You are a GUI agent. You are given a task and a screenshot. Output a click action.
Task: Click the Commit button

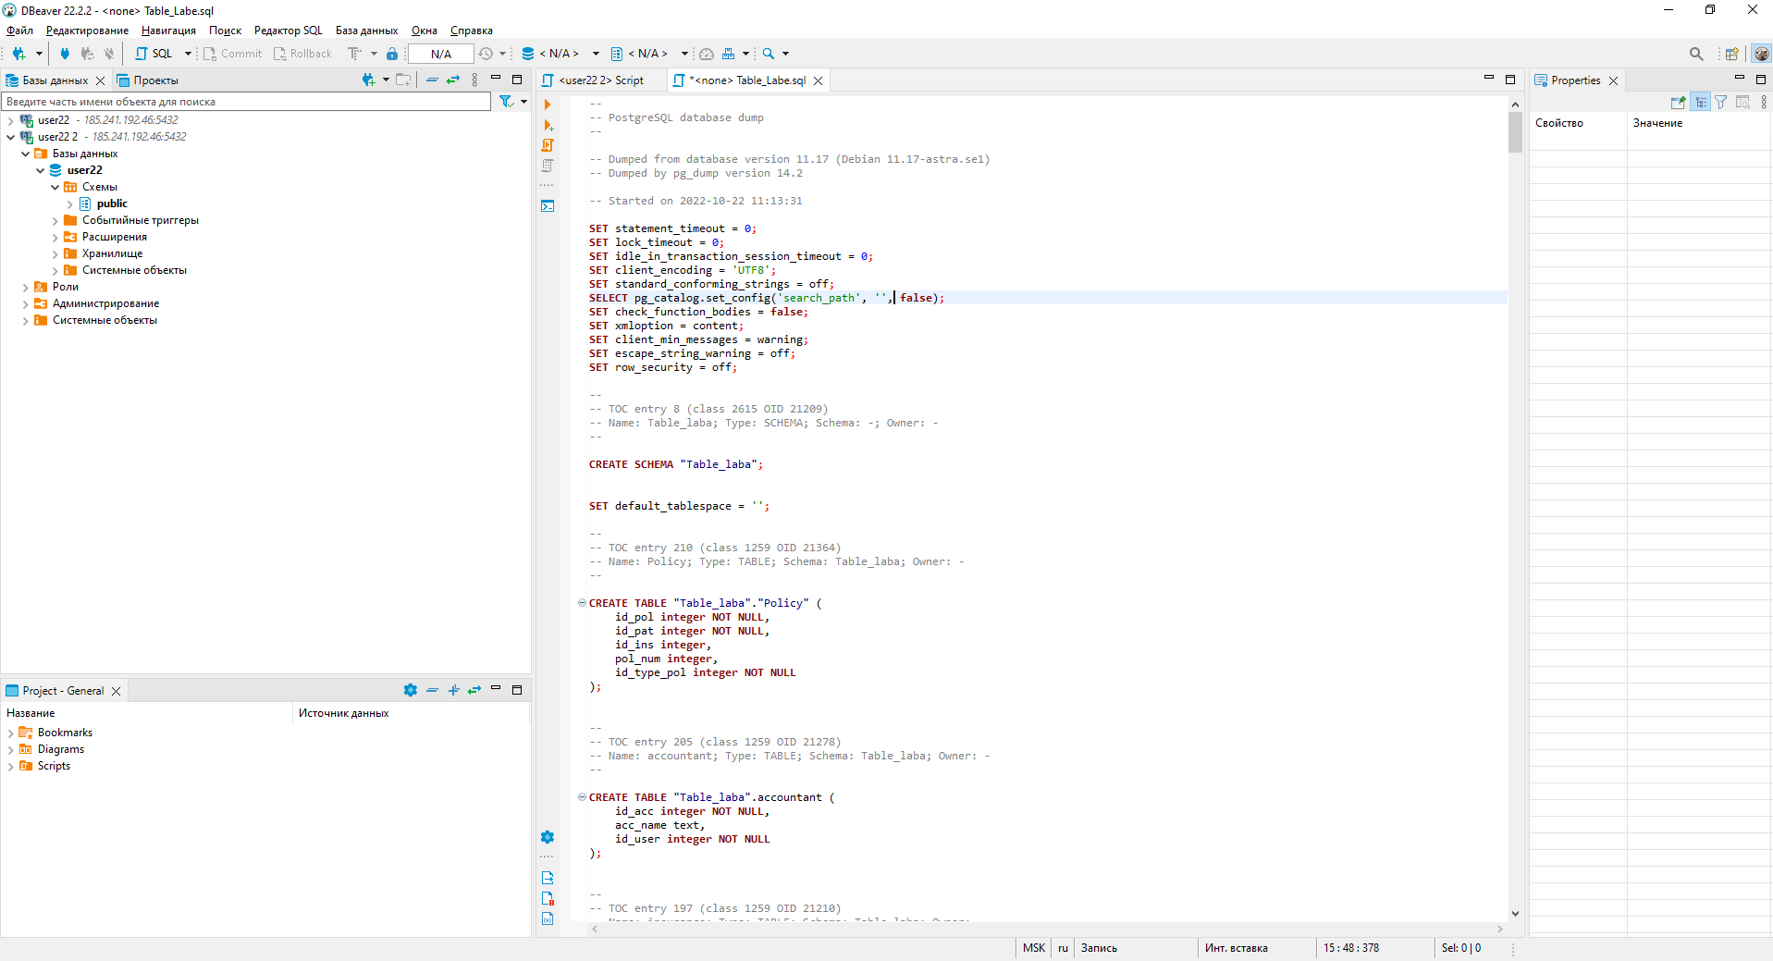click(x=233, y=54)
